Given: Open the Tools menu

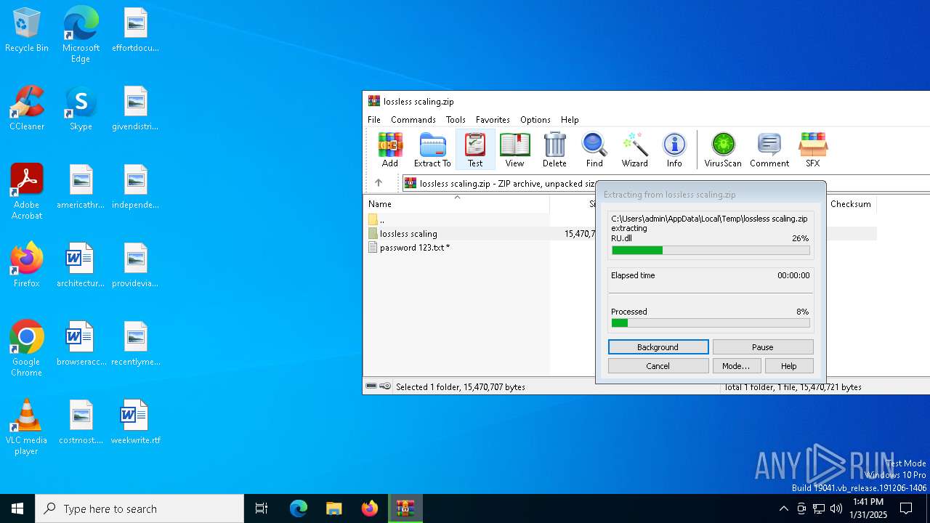Looking at the screenshot, I should tap(456, 120).
